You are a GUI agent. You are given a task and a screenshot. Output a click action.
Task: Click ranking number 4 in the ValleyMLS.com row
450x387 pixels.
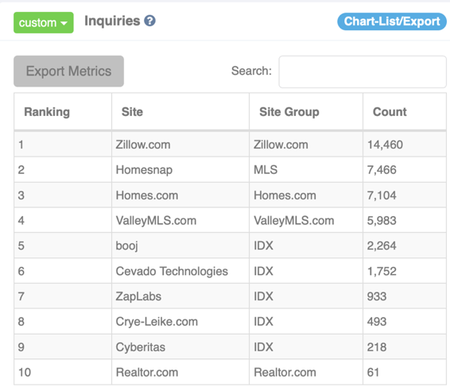pos(21,221)
